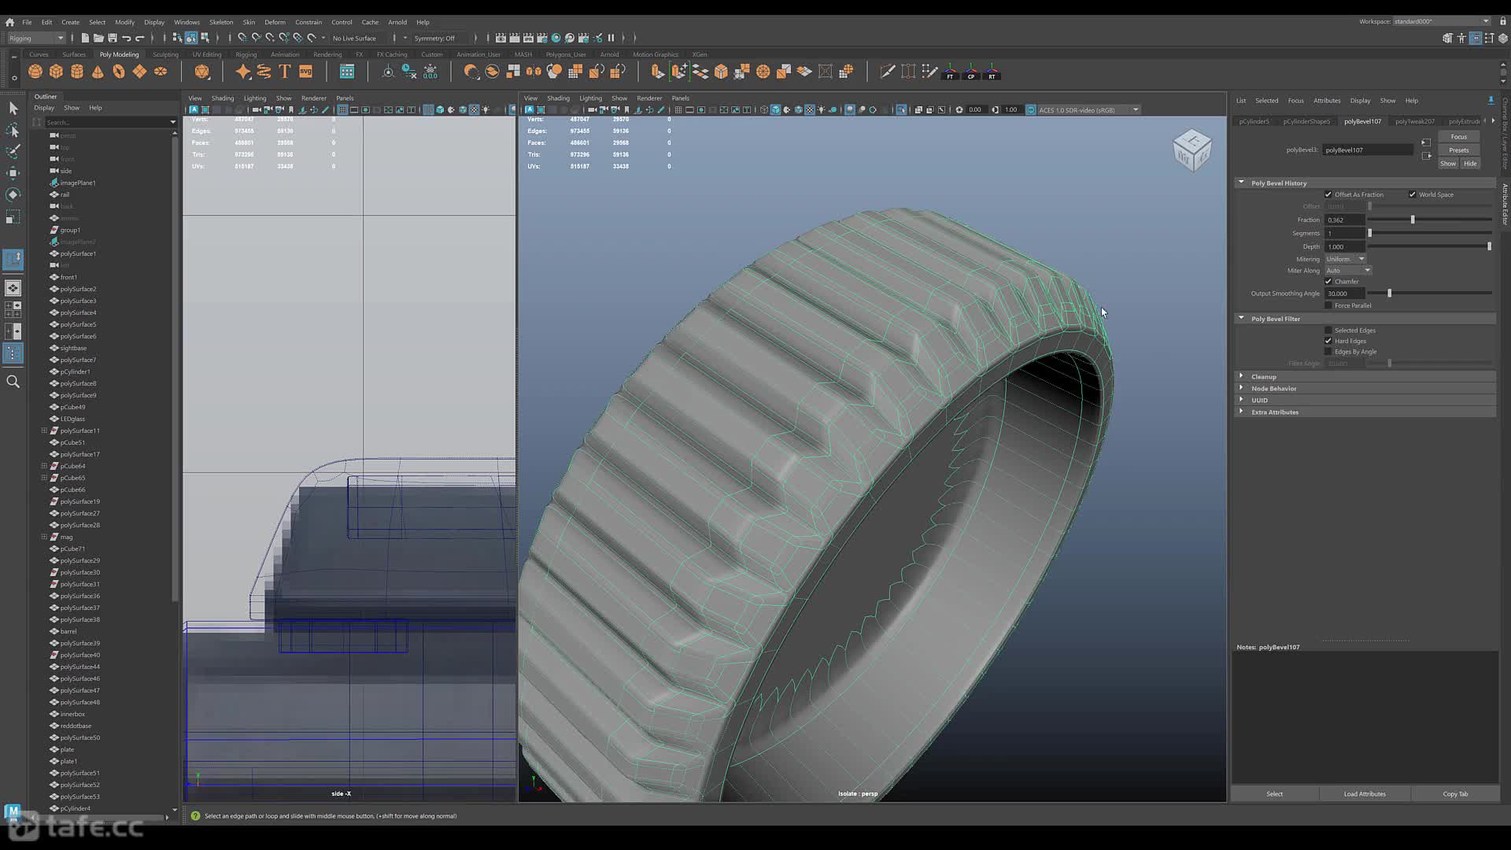Toggle World Space checkbox
1511x850 pixels.
click(1413, 194)
